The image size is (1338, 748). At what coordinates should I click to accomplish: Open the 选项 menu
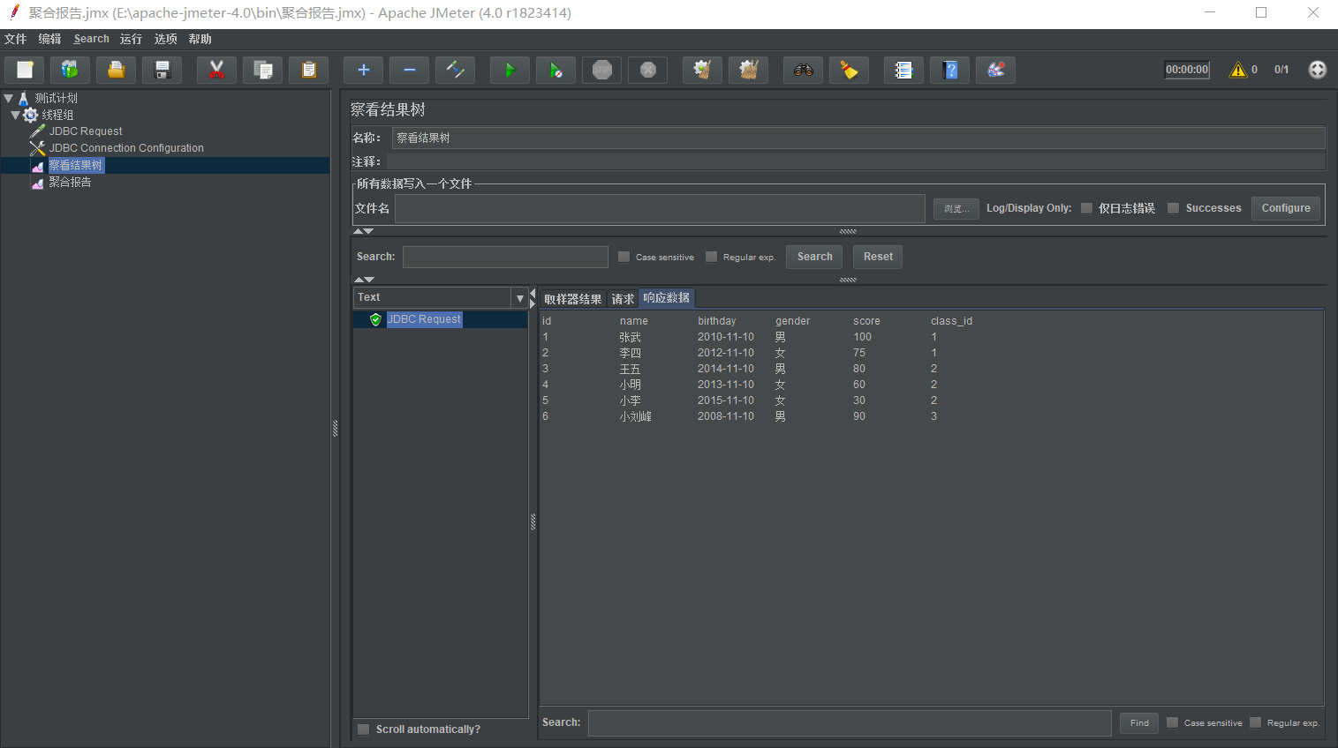166,39
